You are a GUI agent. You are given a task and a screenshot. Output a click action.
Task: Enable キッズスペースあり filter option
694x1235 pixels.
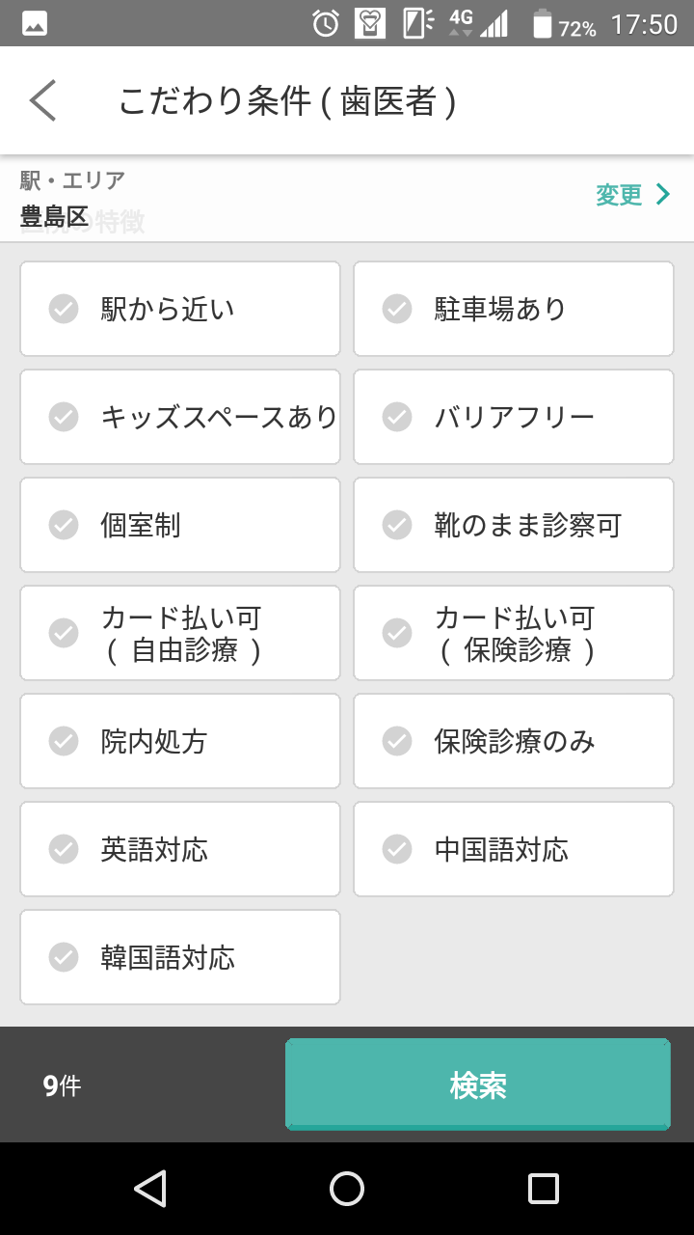[180, 417]
